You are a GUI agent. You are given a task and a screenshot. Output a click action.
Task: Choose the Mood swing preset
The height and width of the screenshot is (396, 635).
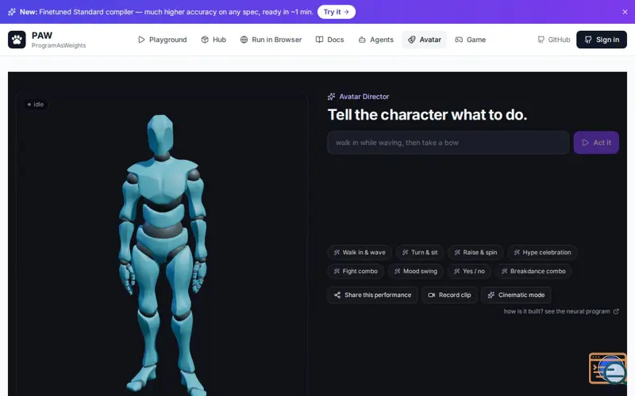pos(415,271)
